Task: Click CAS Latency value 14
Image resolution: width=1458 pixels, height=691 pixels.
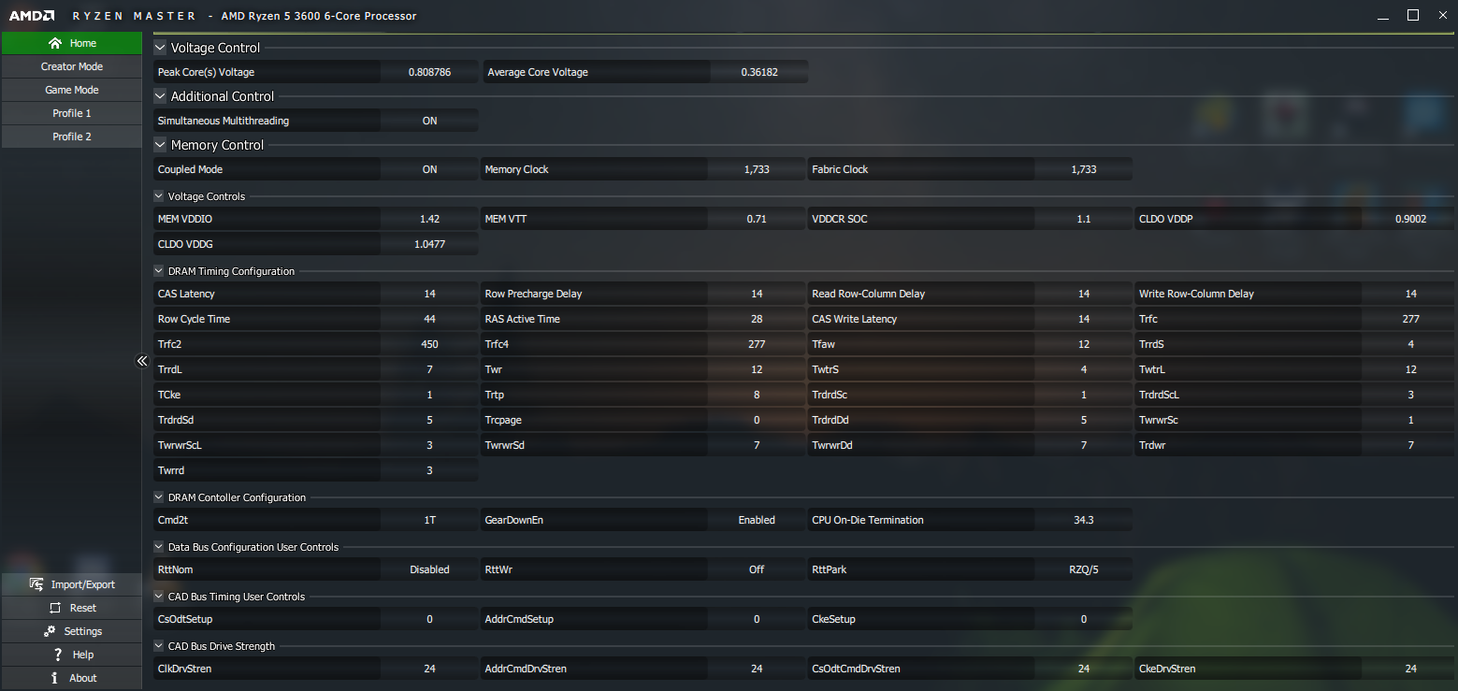Action: (x=429, y=294)
